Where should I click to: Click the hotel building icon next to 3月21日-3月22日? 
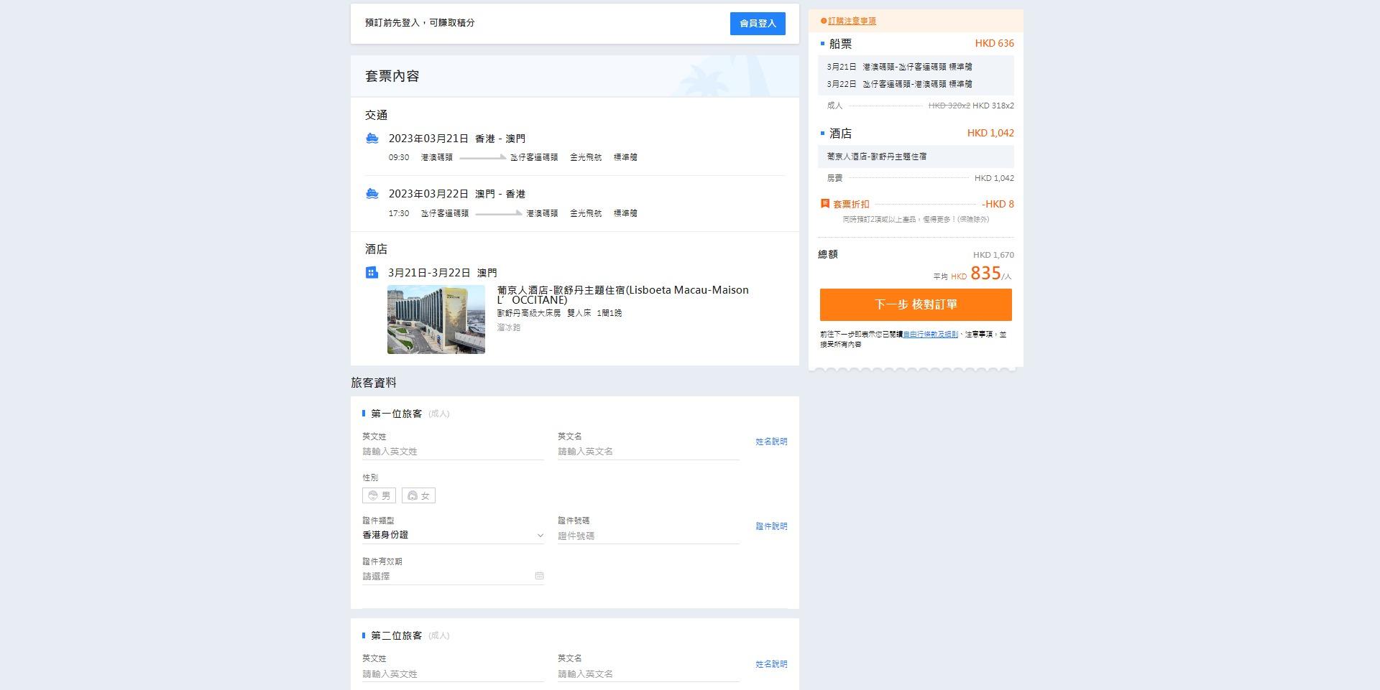(371, 273)
